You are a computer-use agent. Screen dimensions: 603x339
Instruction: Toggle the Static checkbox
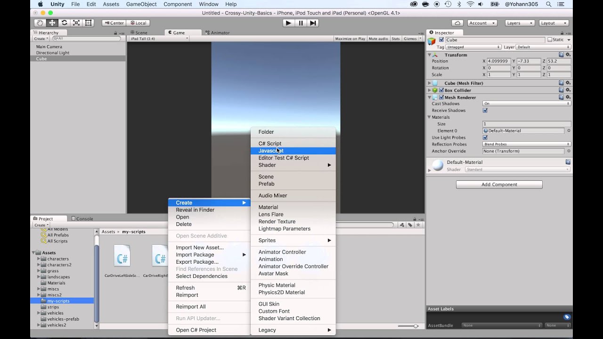click(x=550, y=40)
